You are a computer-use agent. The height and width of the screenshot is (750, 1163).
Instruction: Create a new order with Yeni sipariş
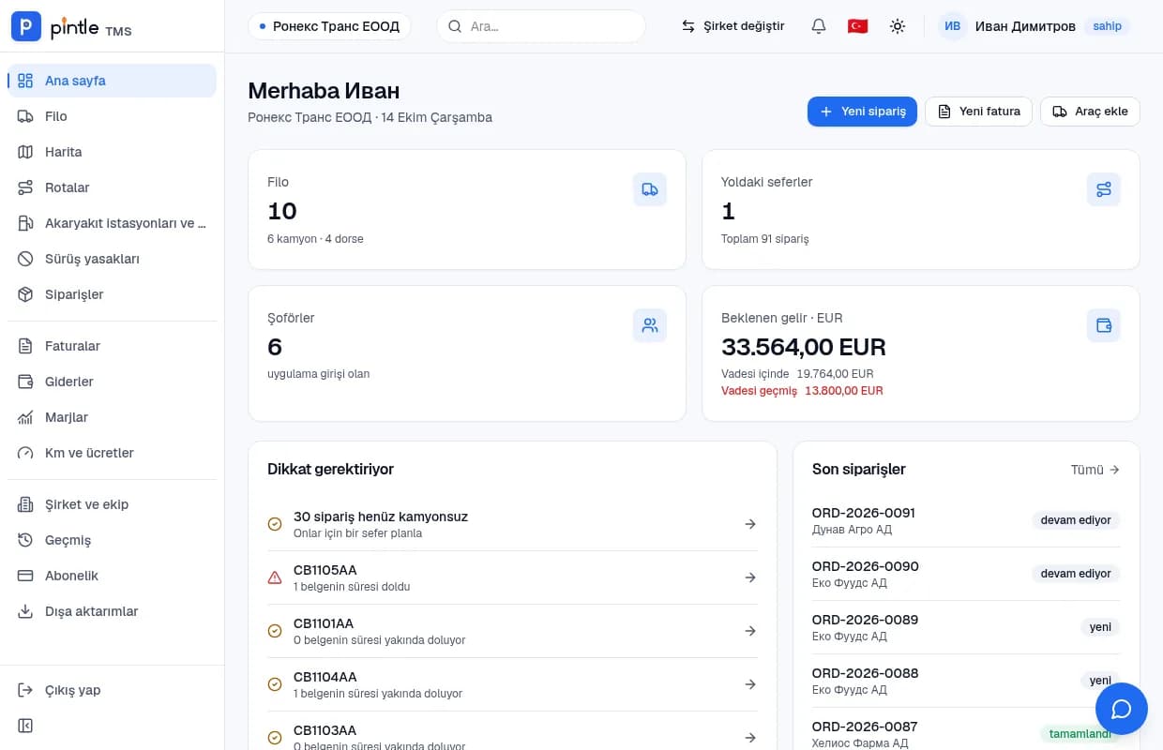(862, 112)
